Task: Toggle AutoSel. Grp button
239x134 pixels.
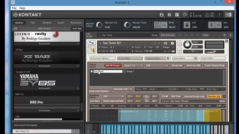Action: point(214,96)
